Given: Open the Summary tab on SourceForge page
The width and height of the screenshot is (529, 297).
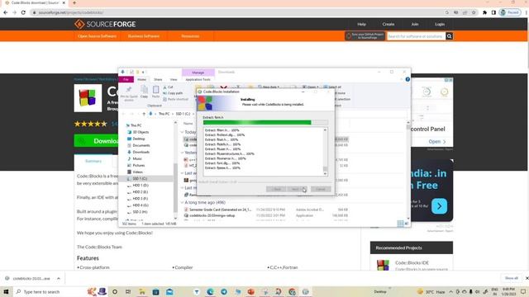Looking at the screenshot, I should [x=93, y=161].
